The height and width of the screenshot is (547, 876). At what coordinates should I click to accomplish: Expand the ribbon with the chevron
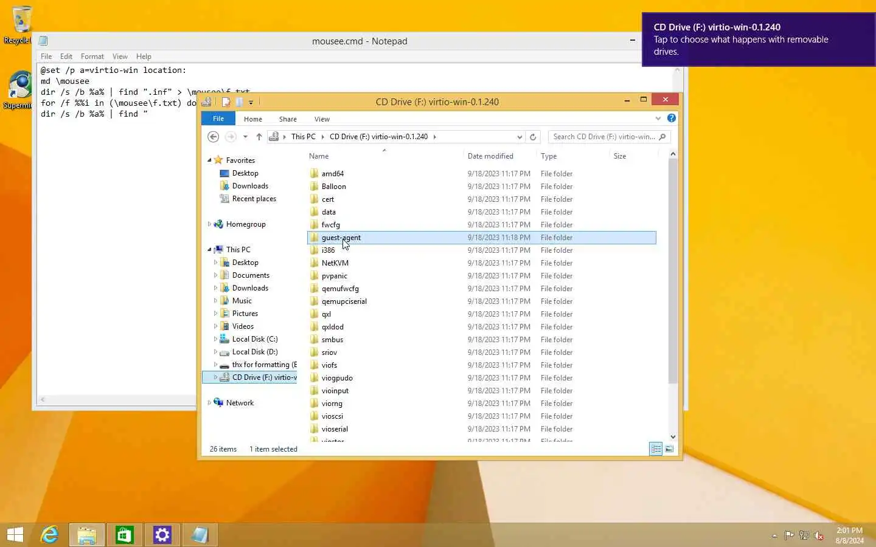pos(658,119)
